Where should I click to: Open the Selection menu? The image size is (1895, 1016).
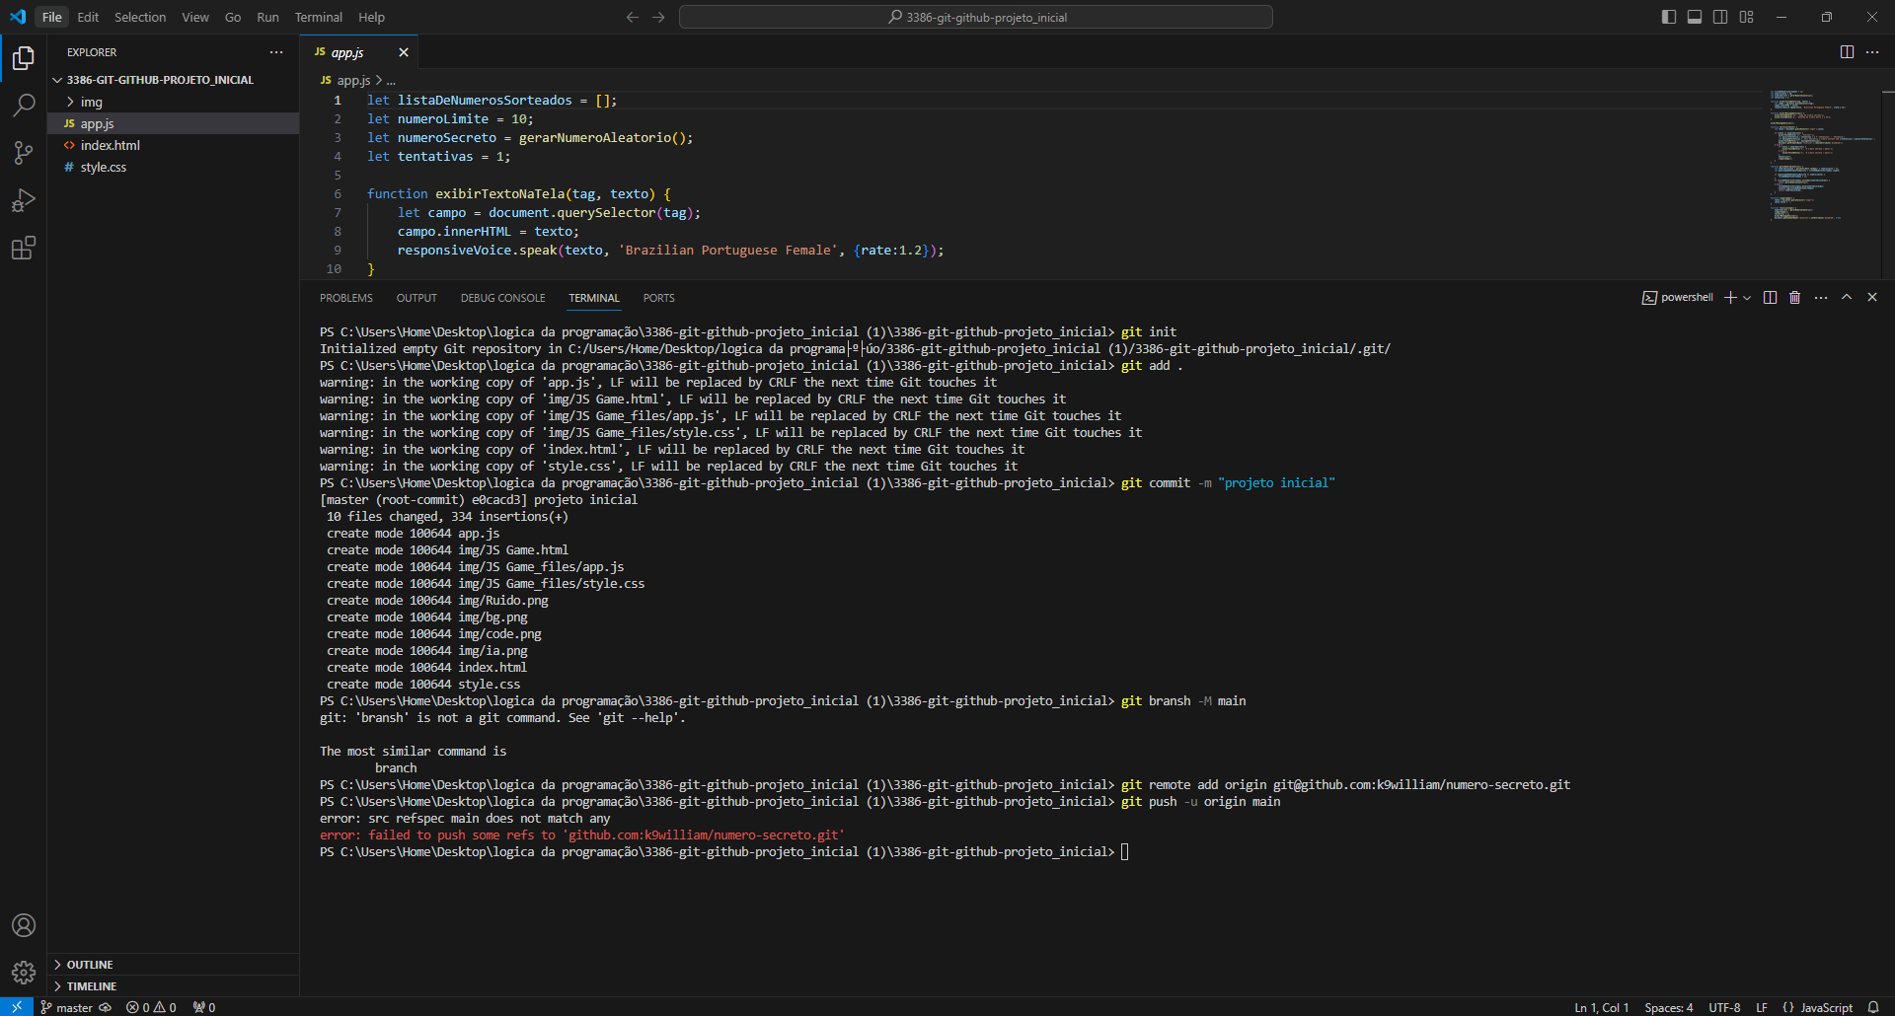pyautogui.click(x=140, y=17)
